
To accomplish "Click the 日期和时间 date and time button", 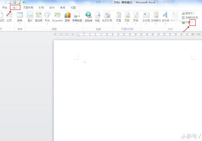I will click(x=190, y=18).
